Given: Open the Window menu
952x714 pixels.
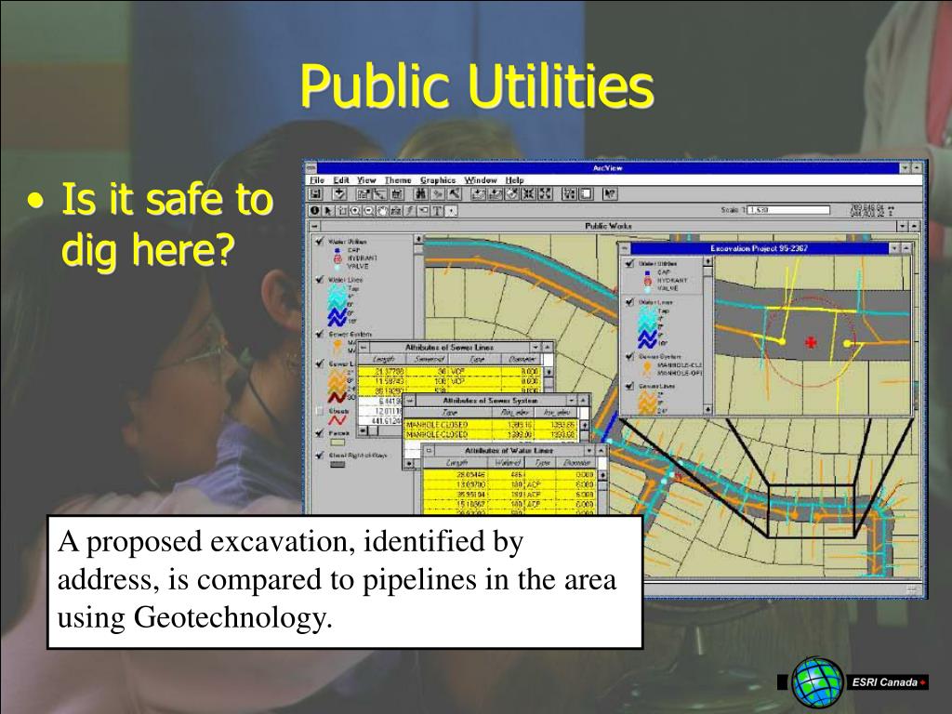Looking at the screenshot, I should [481, 180].
